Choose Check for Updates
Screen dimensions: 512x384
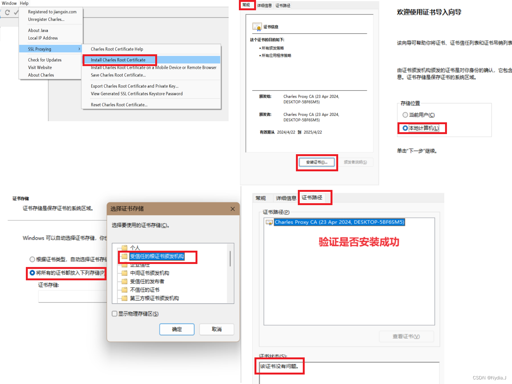(45, 60)
